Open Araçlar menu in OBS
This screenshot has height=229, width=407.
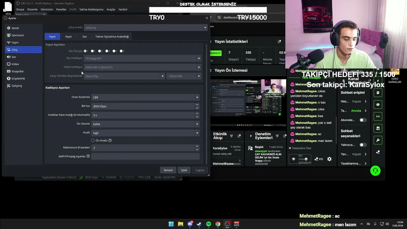(x=111, y=10)
